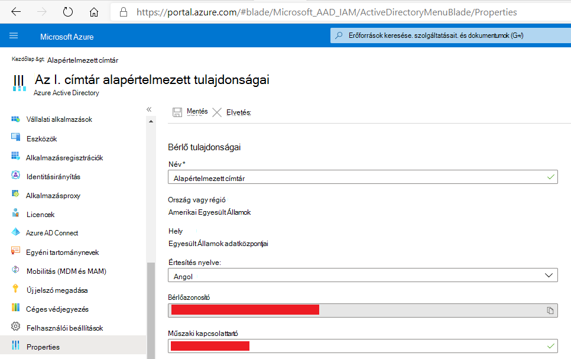
Task: Go to browser home page icon
Action: tap(94, 12)
